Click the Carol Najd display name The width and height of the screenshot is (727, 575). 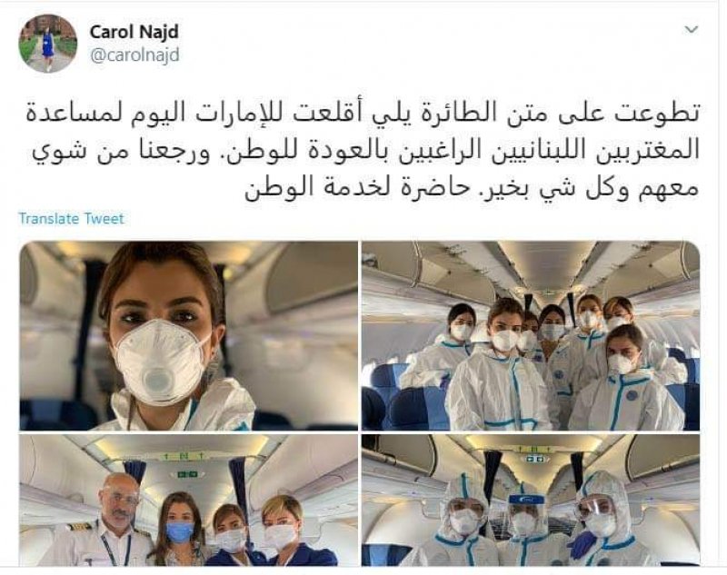(x=134, y=32)
